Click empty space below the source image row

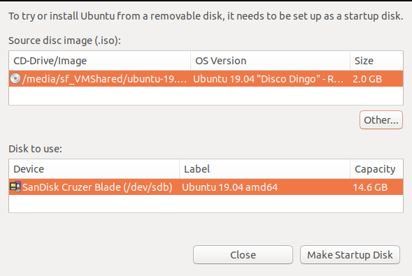[206, 96]
